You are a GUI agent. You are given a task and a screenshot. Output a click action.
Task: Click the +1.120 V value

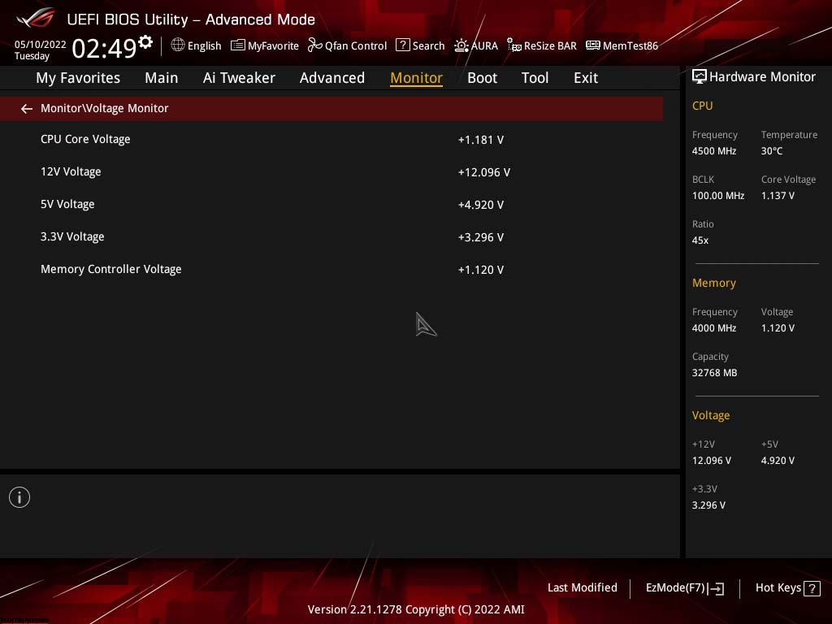click(x=481, y=270)
